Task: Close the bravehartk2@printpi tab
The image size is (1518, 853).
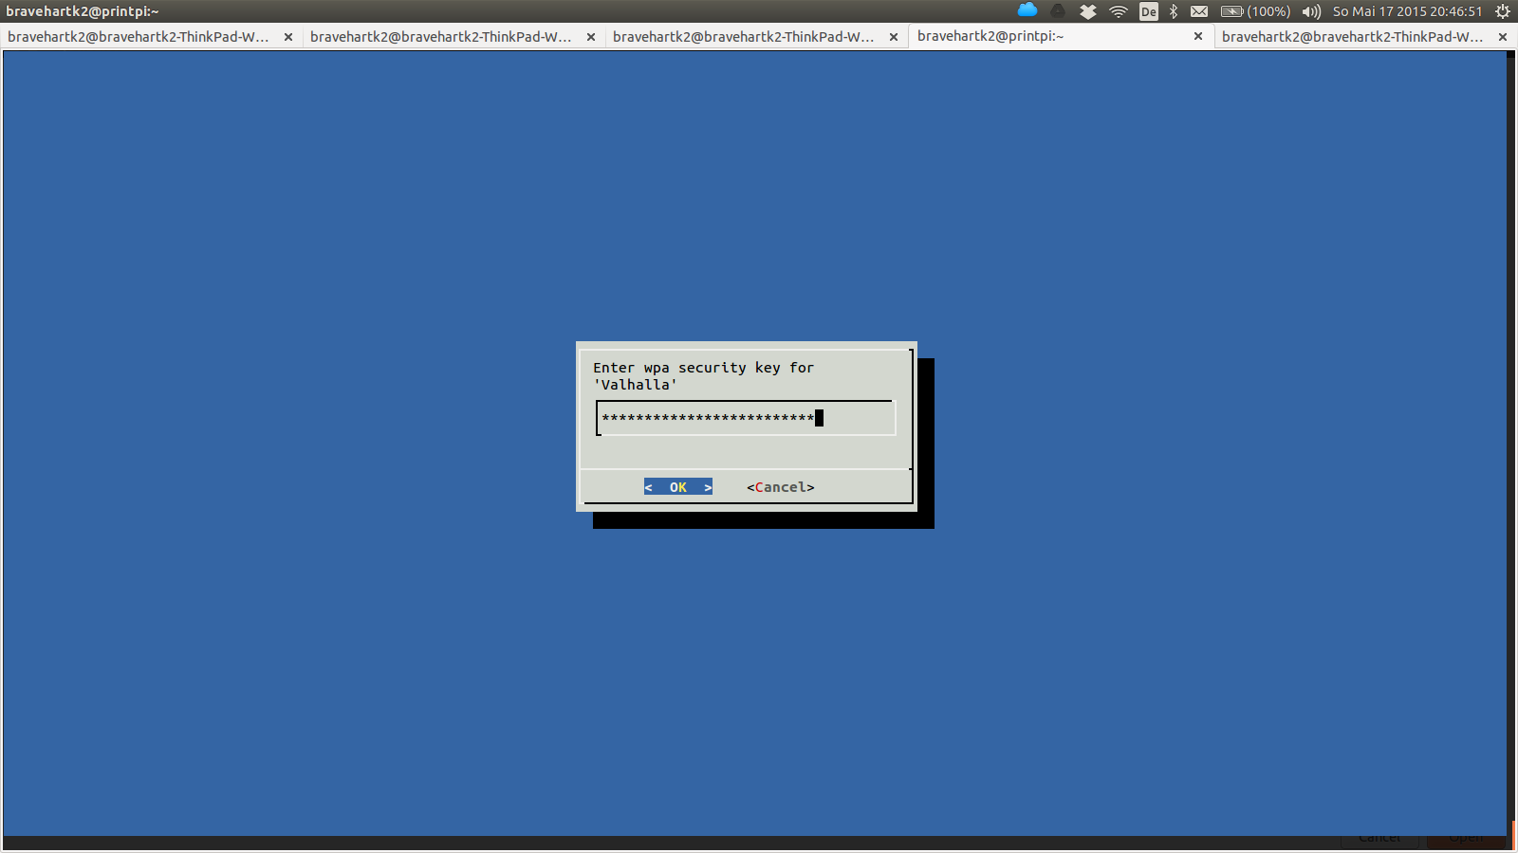Action: (1198, 36)
